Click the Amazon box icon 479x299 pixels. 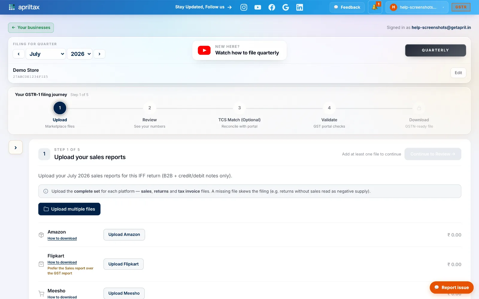[x=41, y=235]
